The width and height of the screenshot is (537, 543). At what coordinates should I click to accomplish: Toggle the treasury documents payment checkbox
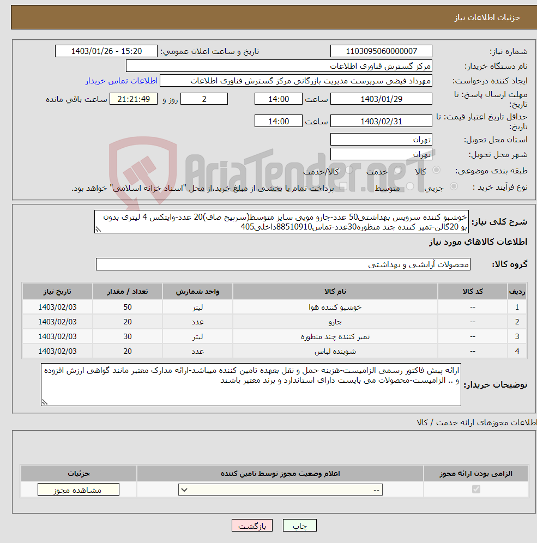pyautogui.click(x=343, y=187)
